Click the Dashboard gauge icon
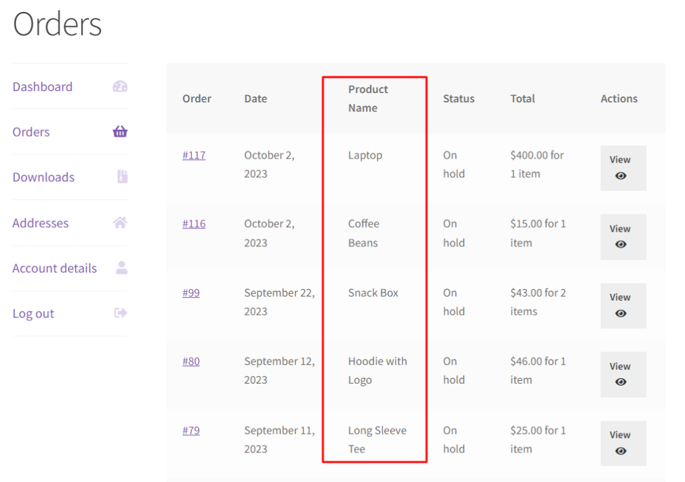This screenshot has width=685, height=482. pyautogui.click(x=120, y=86)
